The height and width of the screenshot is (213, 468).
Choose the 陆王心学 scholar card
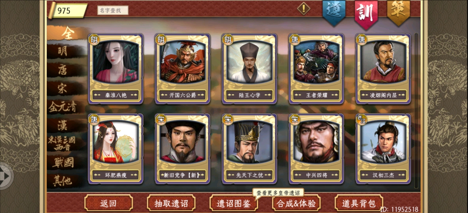[249, 69]
